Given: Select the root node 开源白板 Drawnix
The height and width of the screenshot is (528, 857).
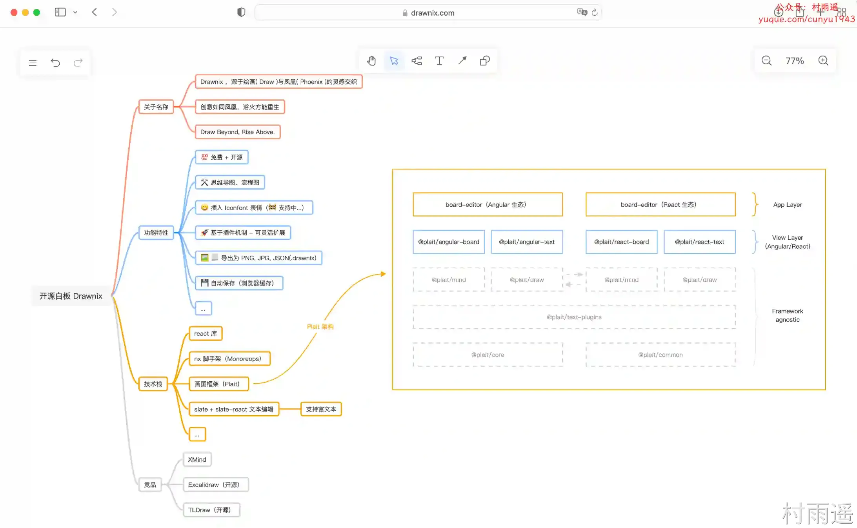Looking at the screenshot, I should pyautogui.click(x=71, y=296).
